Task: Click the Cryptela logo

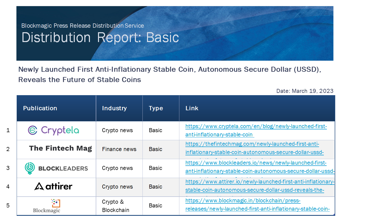Action: 53,130
